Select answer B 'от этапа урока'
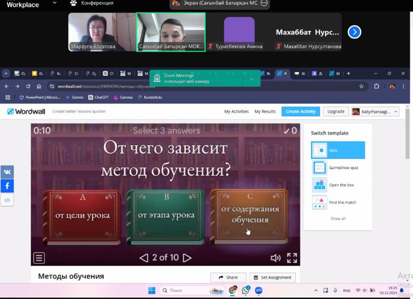 click(x=166, y=215)
